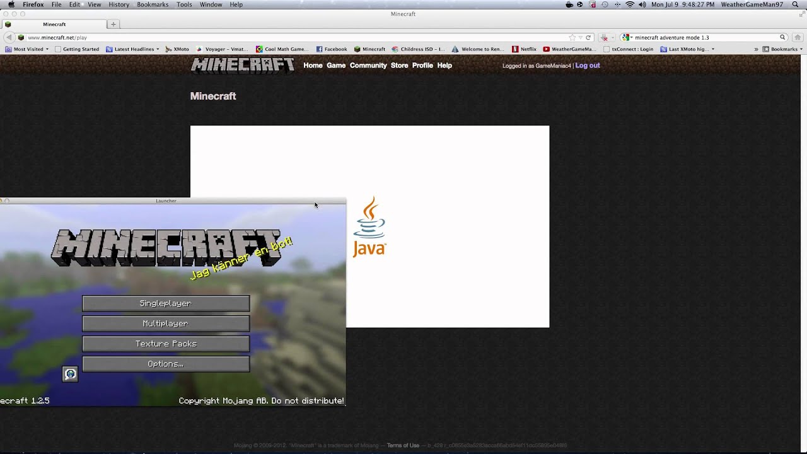The height and width of the screenshot is (454, 807).
Task: Click the search field with minecraft adventure mode
Action: coord(705,37)
